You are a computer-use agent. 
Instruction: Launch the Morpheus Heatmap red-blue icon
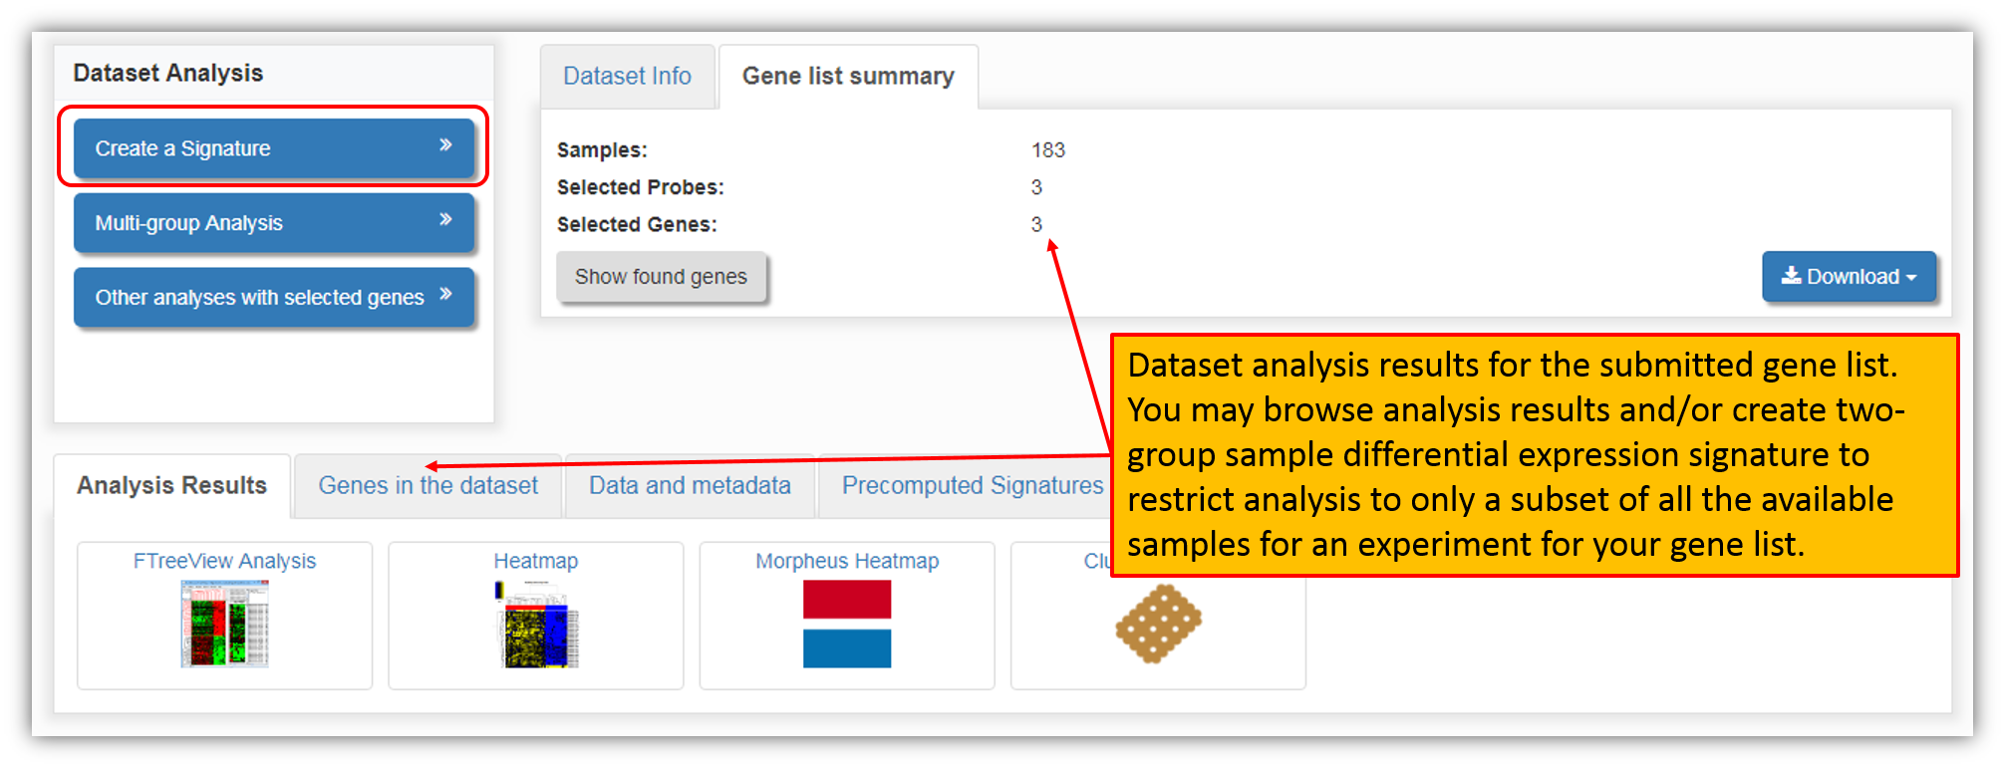click(847, 625)
